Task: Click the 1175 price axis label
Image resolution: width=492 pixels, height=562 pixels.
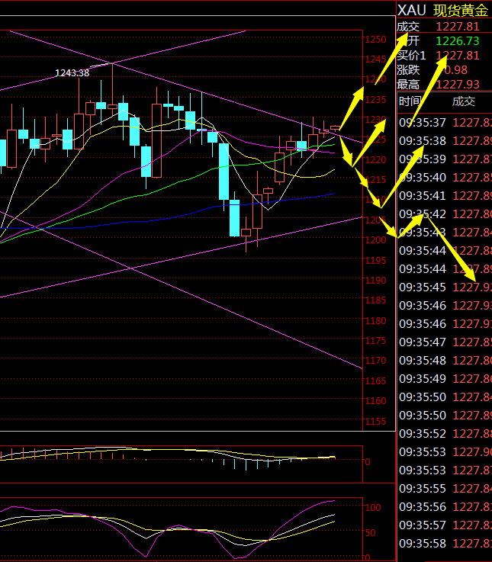Action: pyautogui.click(x=375, y=341)
